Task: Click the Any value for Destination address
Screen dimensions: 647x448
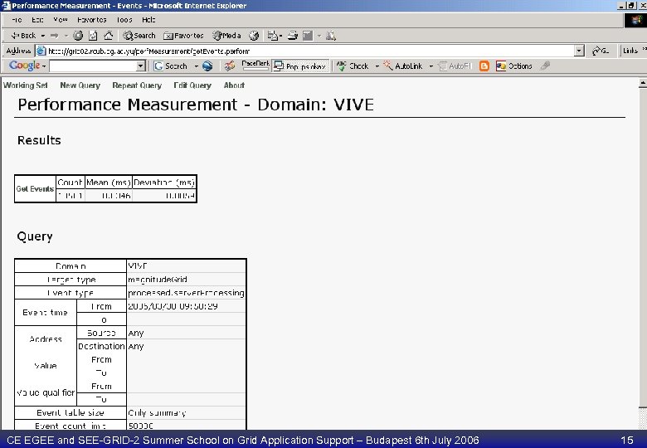Action: tap(136, 346)
